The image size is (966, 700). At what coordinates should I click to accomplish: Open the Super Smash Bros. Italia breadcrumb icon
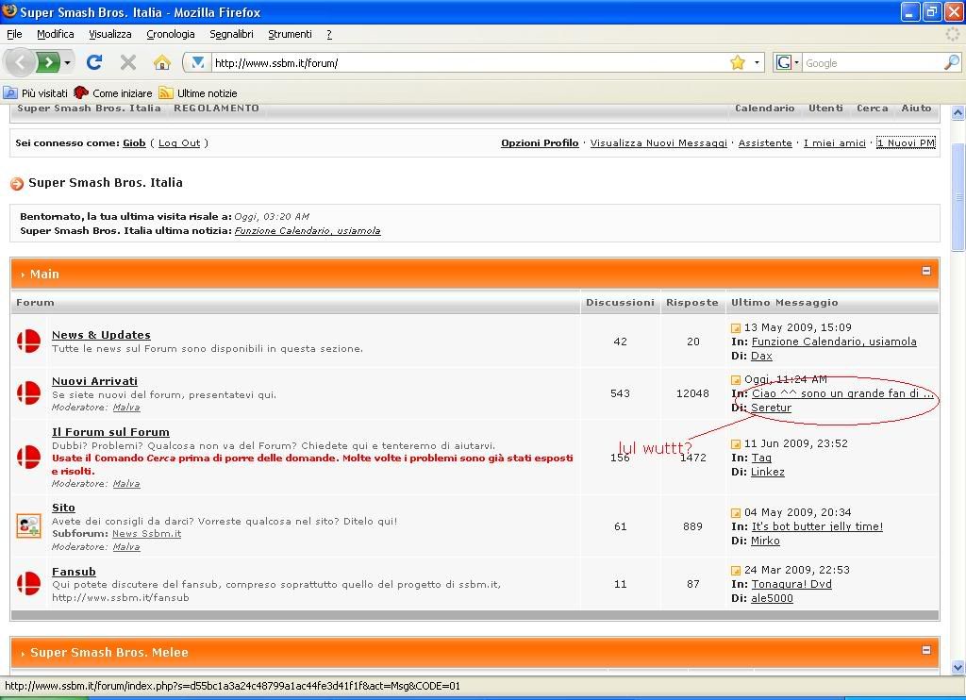pyautogui.click(x=17, y=183)
